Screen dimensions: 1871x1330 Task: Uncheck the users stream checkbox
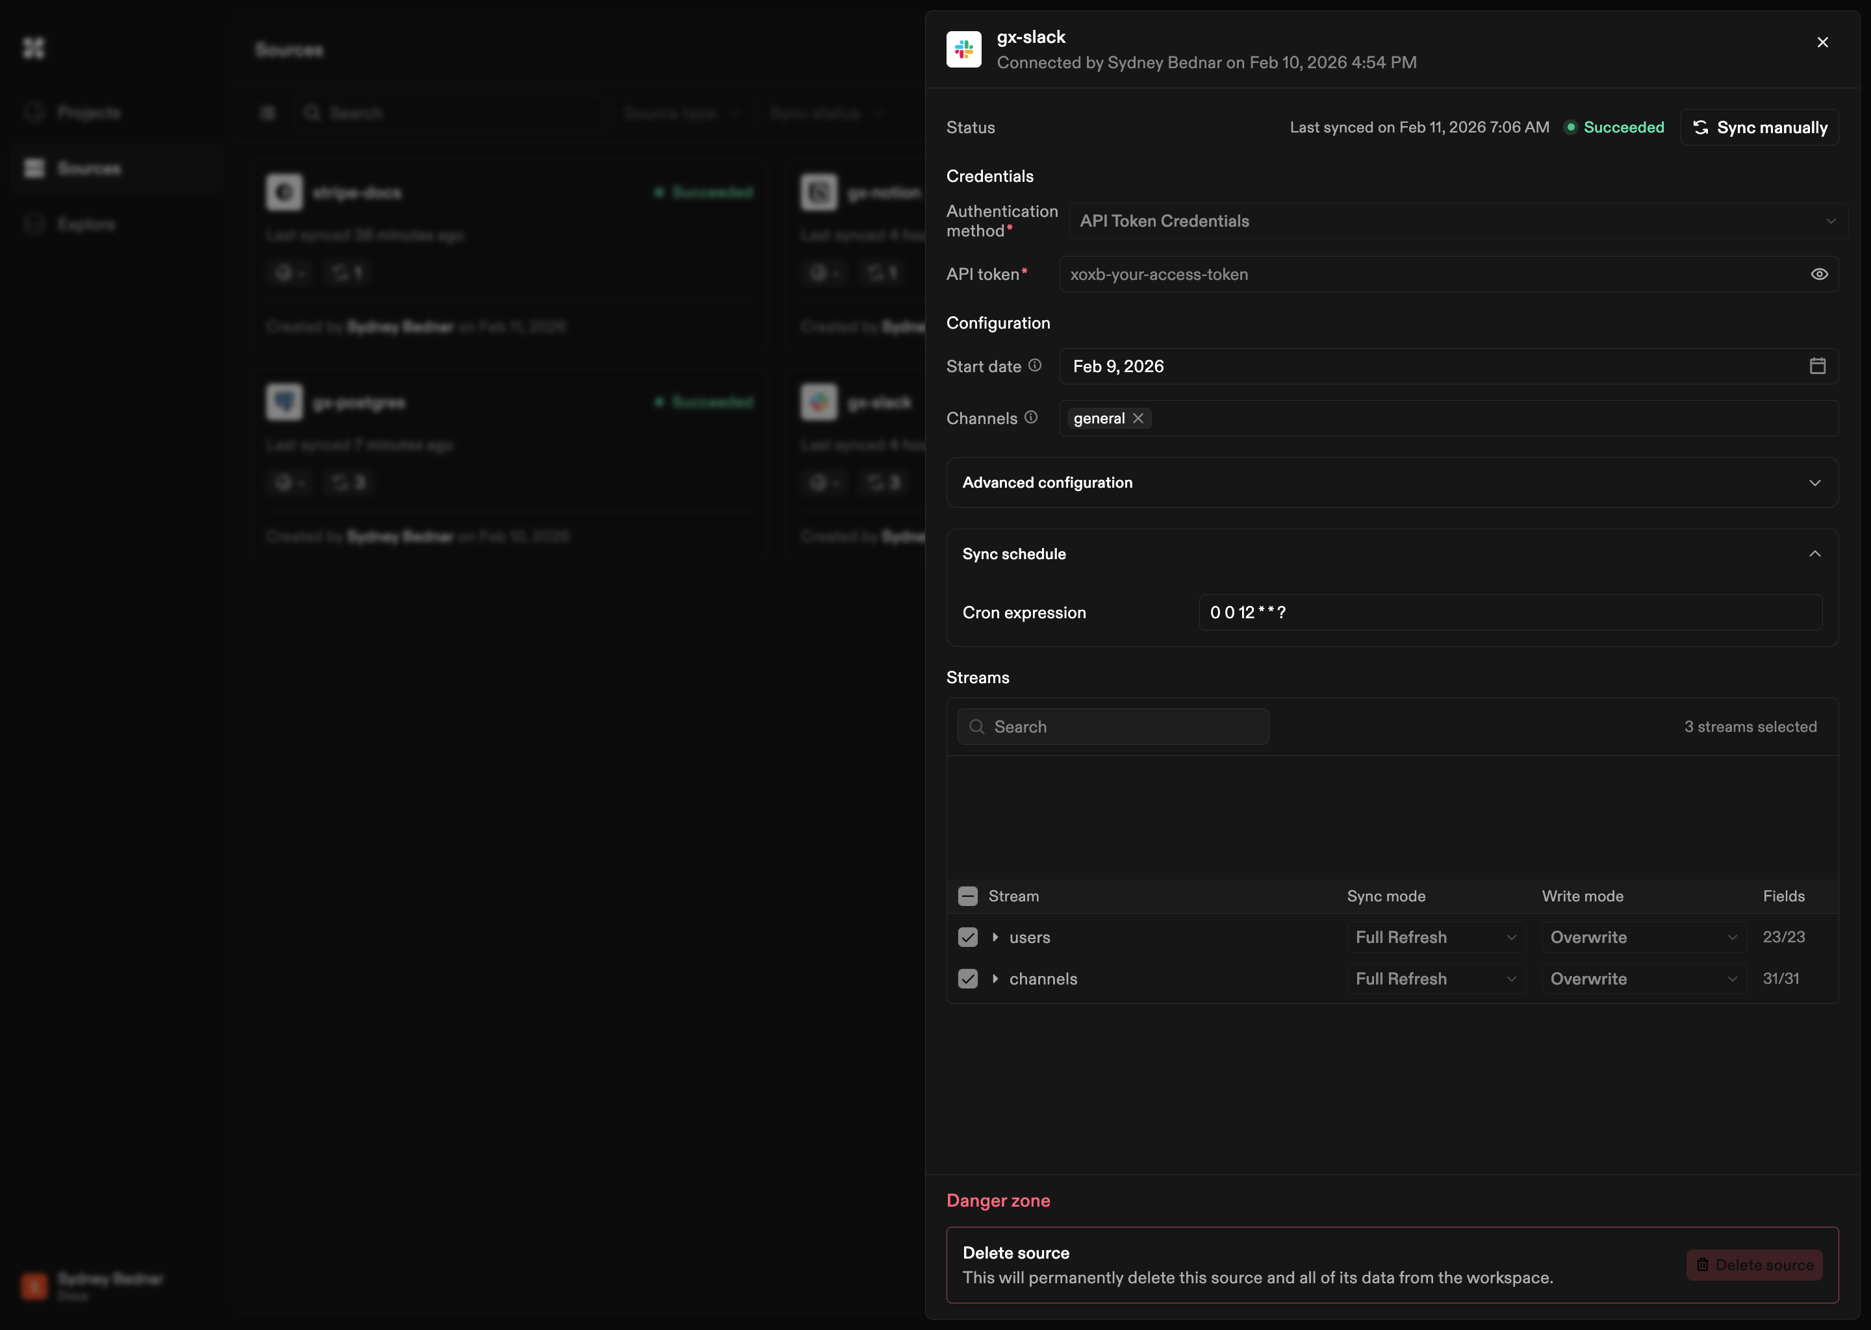pos(967,937)
